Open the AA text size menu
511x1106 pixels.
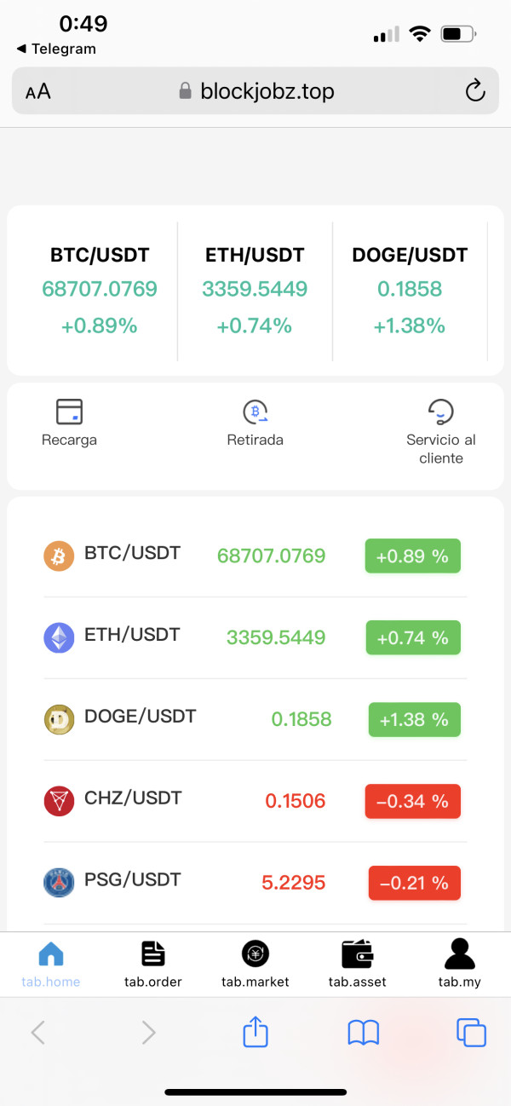point(38,92)
